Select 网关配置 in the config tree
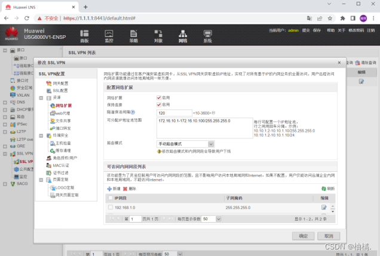Image resolution: width=380 pixels, height=256 pixels. (x=60, y=84)
